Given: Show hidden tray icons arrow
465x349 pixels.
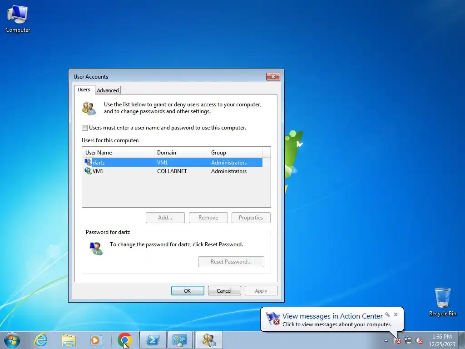Looking at the screenshot, I should [x=386, y=340].
